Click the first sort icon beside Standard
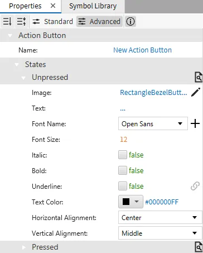Viewport: 203px width, 253px height. 7,22
